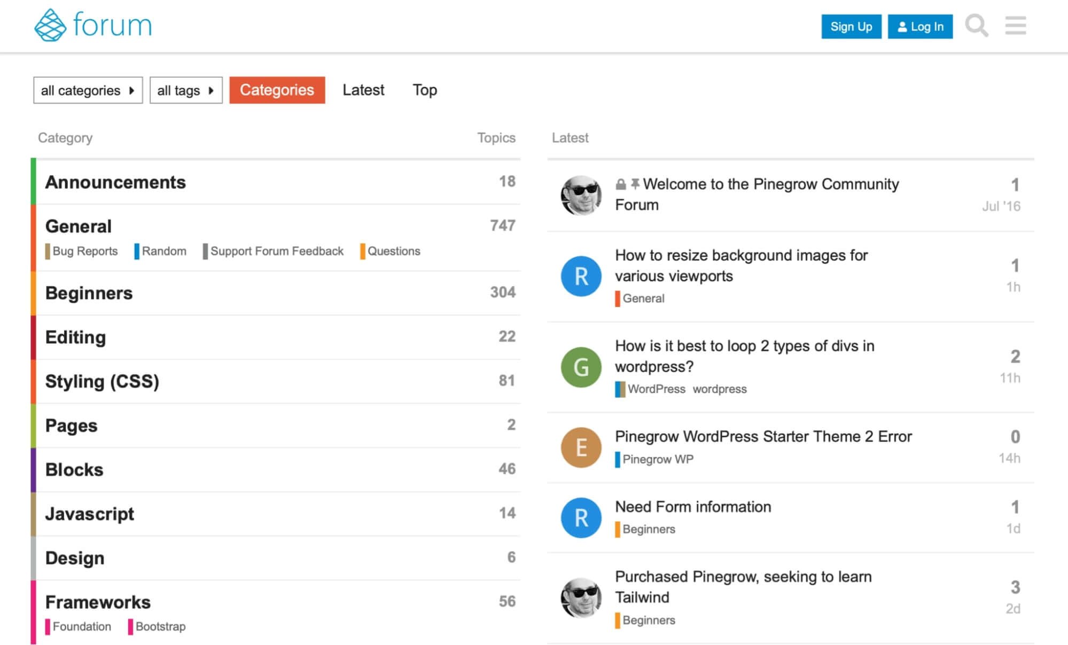The height and width of the screenshot is (645, 1068).
Task: Switch to the Top tab
Action: coord(425,90)
